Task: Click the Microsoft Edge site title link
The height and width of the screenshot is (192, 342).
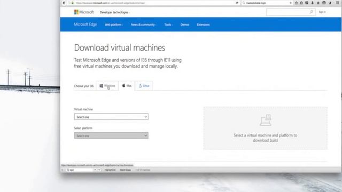Action: 85,25
